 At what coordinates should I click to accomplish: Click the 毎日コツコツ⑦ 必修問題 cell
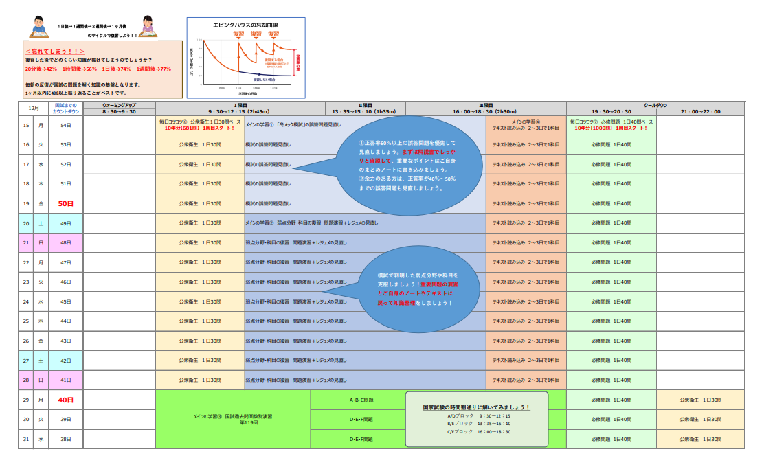coord(611,126)
